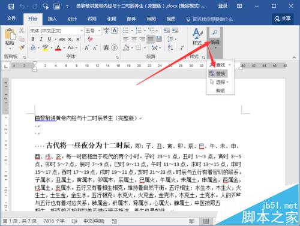The width and height of the screenshot is (300, 226).
Task: Open the multilevel list dropdown arrow
Action: [157, 31]
